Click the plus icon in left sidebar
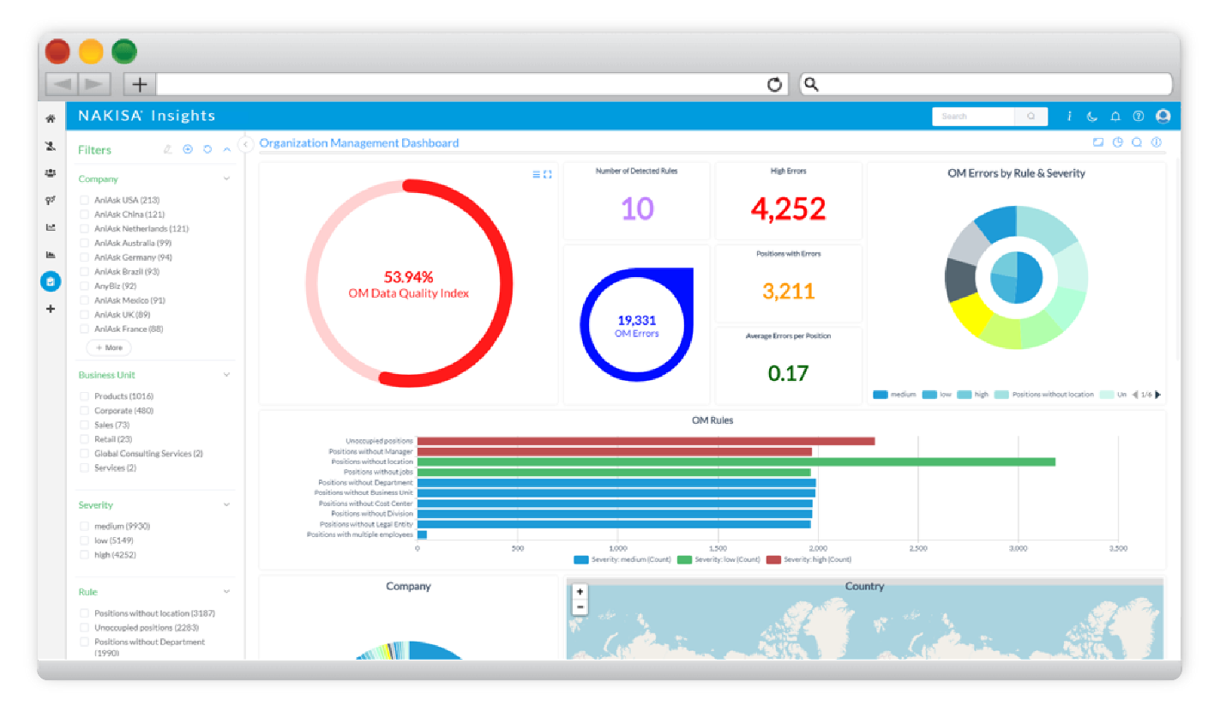 pos(51,309)
